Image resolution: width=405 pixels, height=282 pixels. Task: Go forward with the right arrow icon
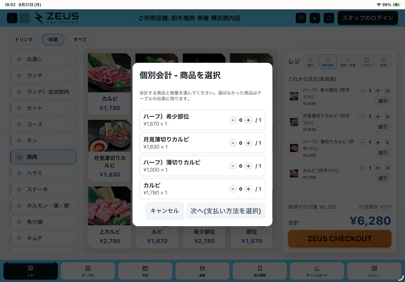tap(24, 18)
